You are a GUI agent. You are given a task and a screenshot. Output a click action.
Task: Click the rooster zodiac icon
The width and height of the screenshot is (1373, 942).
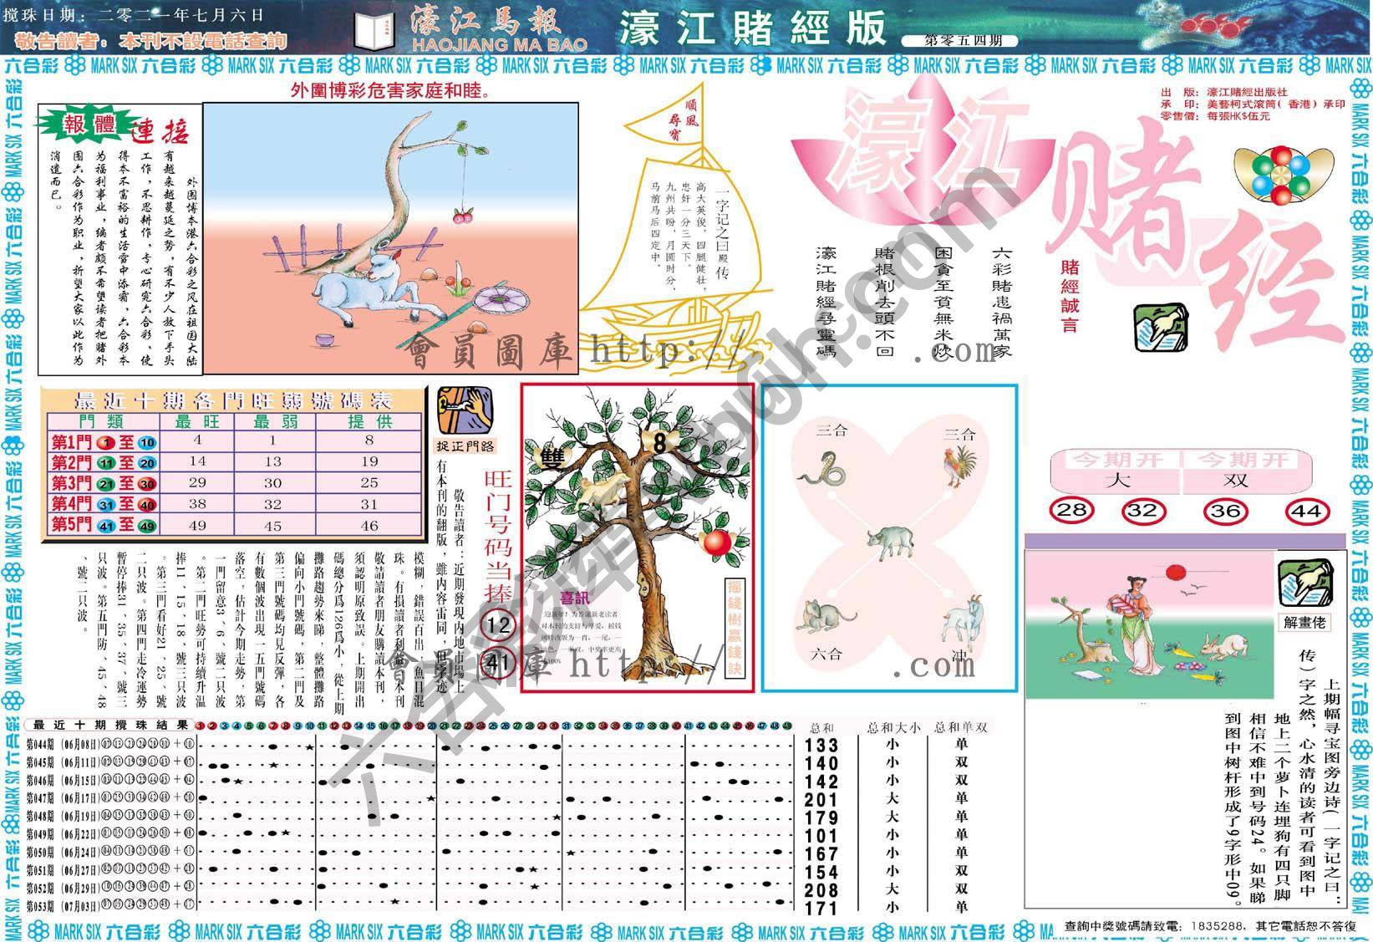[x=959, y=467]
